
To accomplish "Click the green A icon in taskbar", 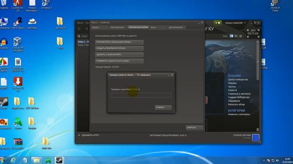I will (x=48, y=160).
